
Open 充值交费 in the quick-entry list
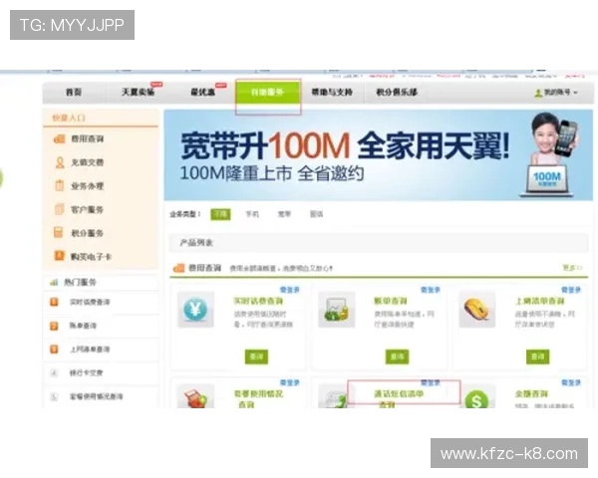(x=88, y=162)
